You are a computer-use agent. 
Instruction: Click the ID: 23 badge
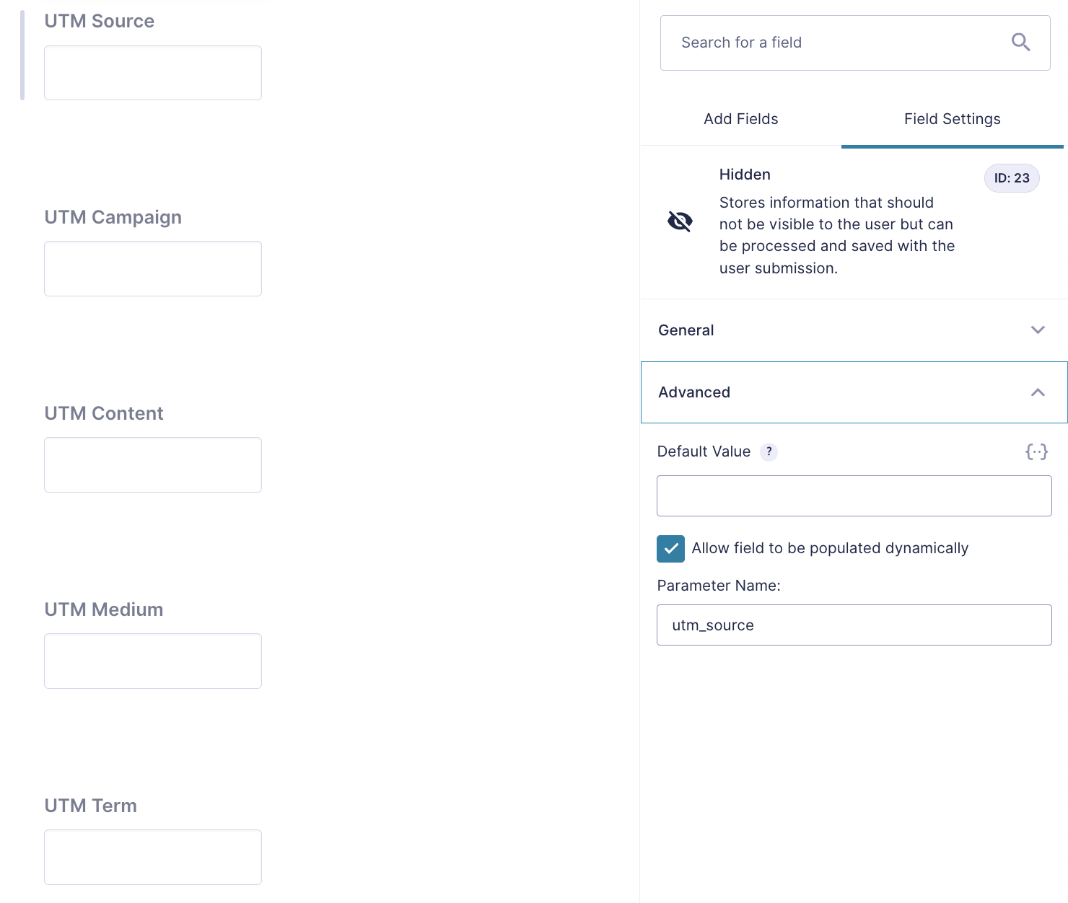(1012, 178)
